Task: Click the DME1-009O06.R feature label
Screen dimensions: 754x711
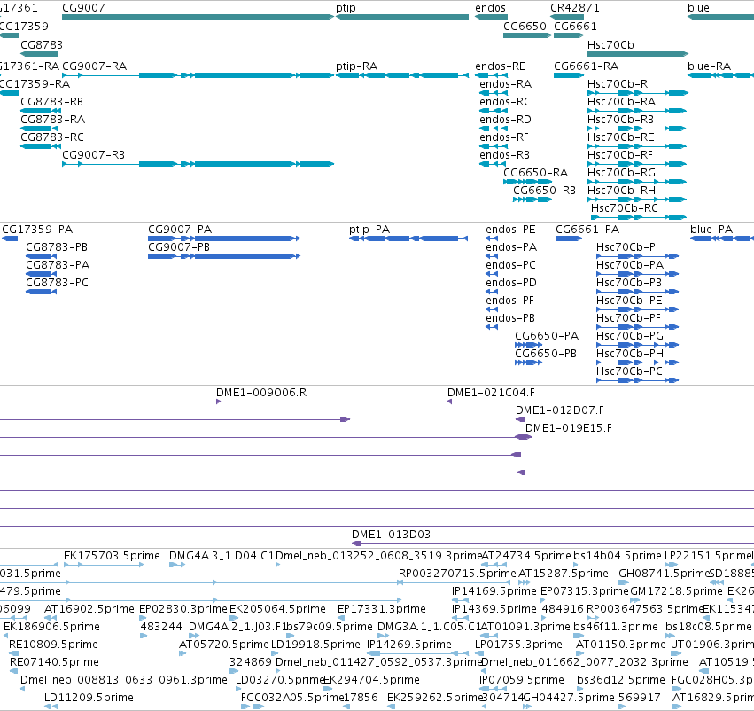Action: (261, 392)
